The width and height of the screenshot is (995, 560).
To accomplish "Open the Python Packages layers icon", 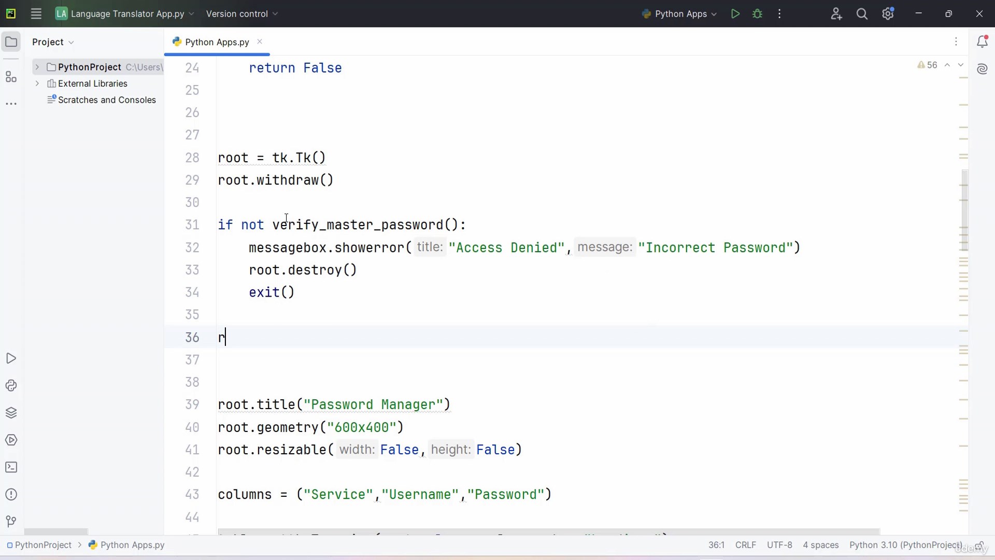I will pyautogui.click(x=11, y=413).
